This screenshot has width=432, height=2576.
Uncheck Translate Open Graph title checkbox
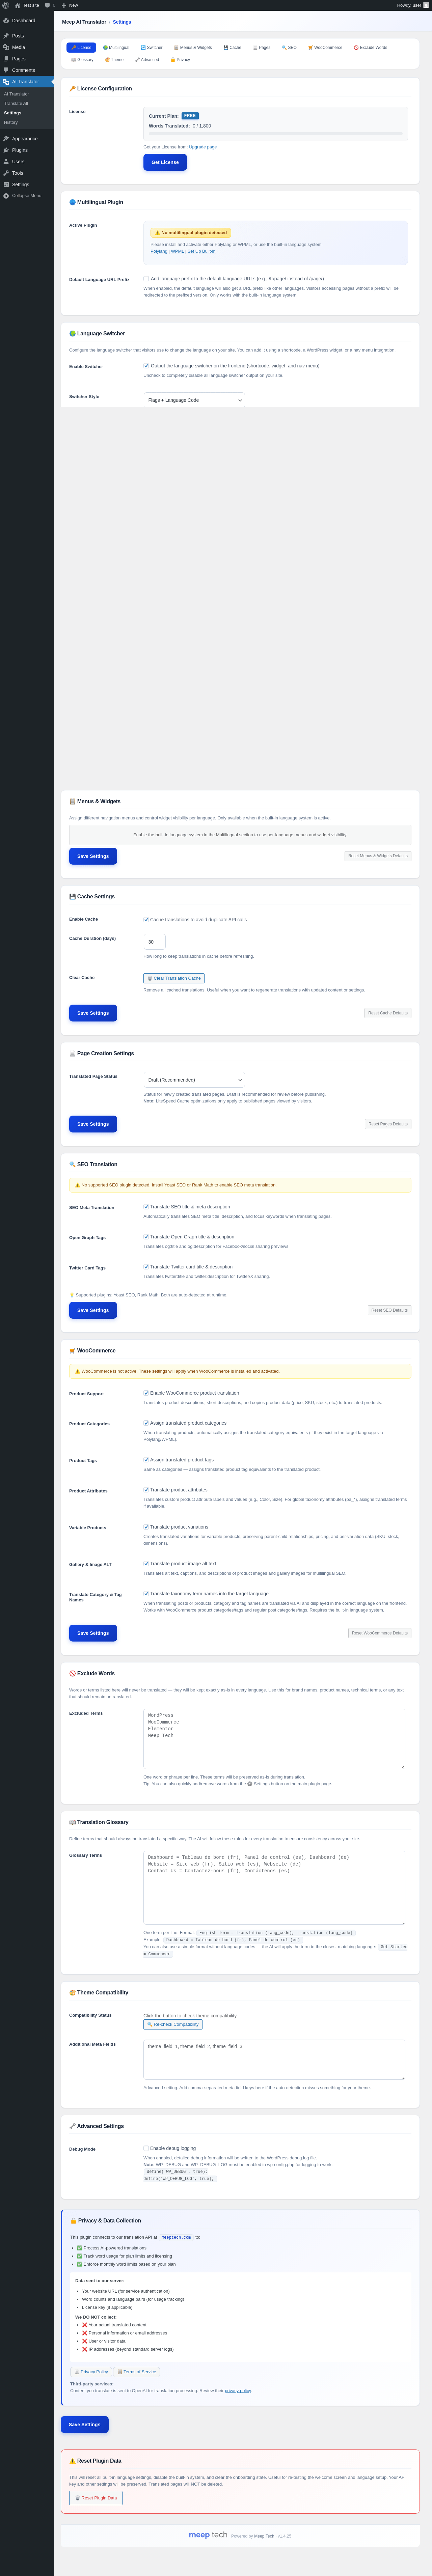(x=146, y=1237)
